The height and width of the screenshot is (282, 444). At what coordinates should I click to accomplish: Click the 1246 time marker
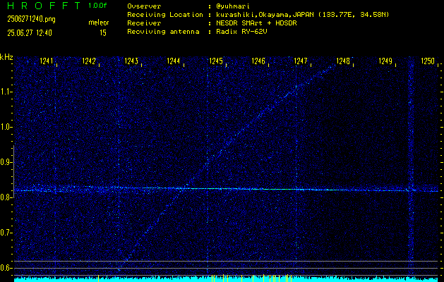coord(258,61)
